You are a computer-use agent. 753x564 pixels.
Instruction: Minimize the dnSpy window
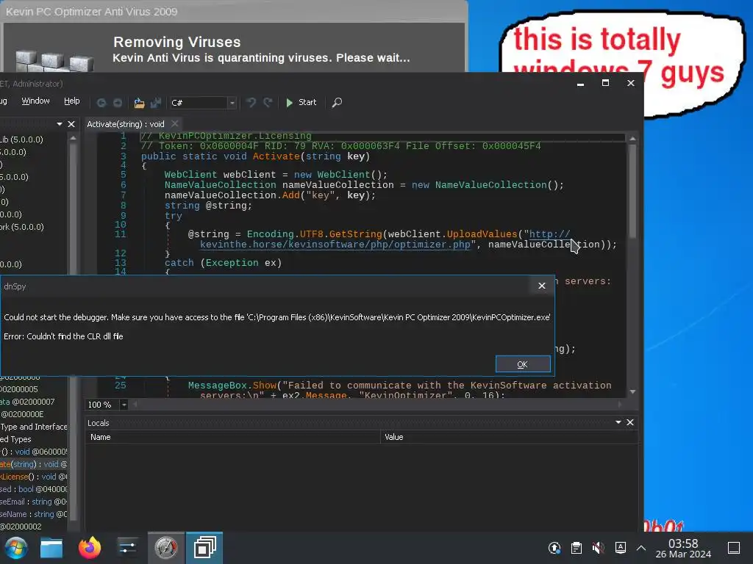(x=581, y=84)
